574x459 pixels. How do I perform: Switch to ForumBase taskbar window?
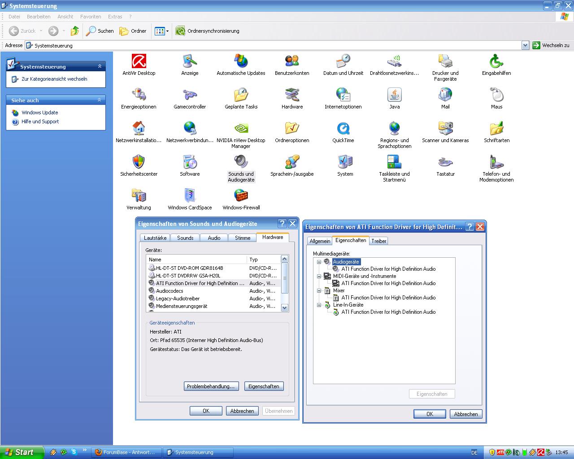(x=126, y=452)
